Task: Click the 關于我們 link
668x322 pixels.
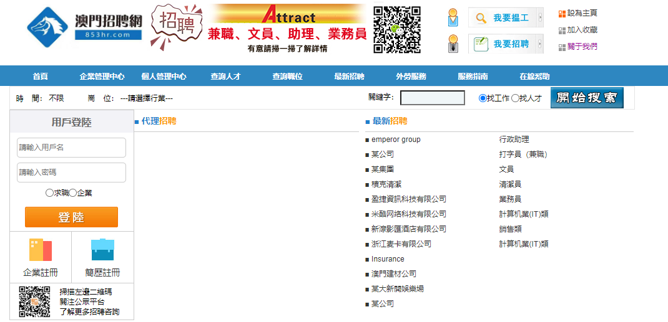Action: [582, 47]
